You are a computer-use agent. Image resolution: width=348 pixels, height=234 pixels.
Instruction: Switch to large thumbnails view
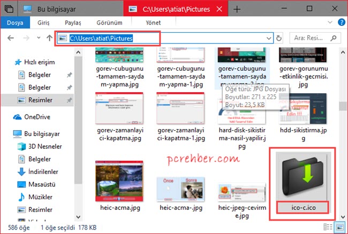point(340,227)
